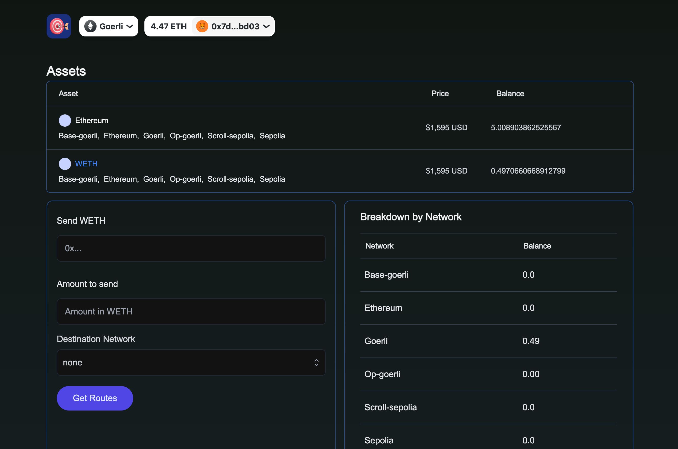Click the Op-goerli network row in breakdown
678x449 pixels.
pos(489,374)
